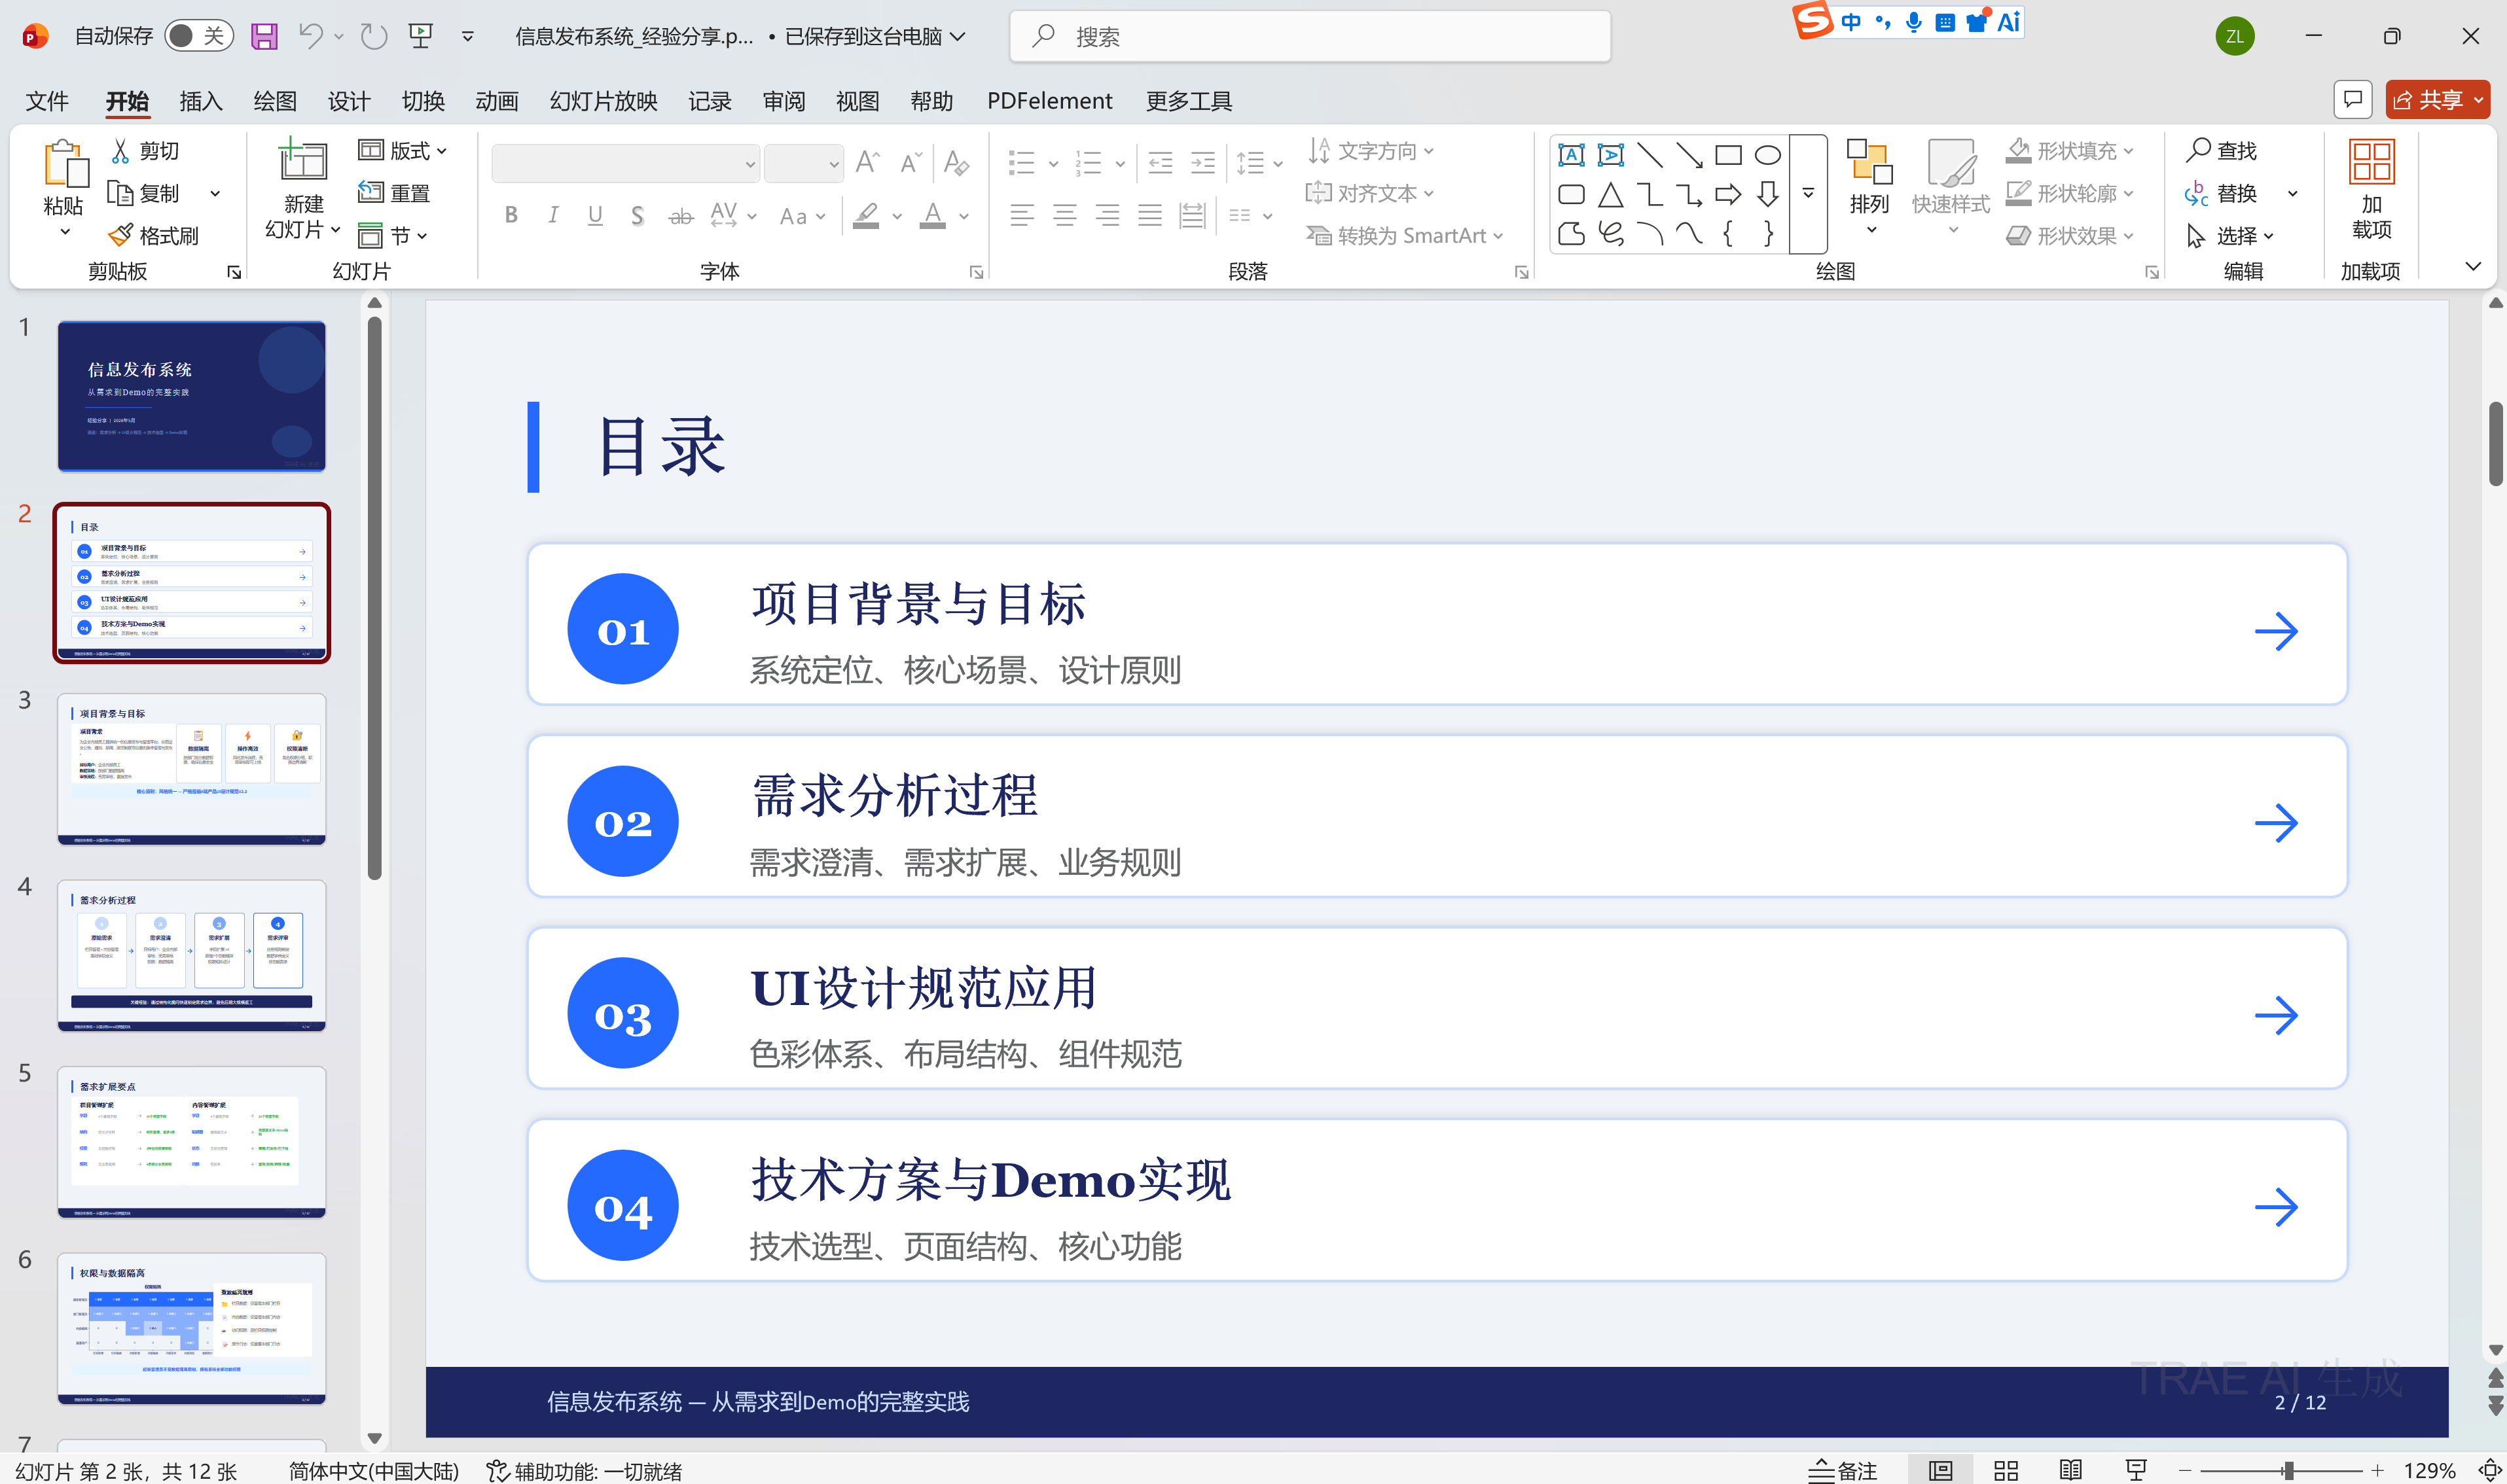This screenshot has width=2507, height=1484.
Task: Click the Bold B icon
Action: pyautogui.click(x=511, y=215)
